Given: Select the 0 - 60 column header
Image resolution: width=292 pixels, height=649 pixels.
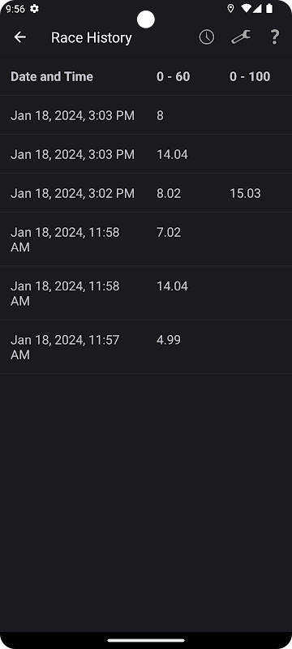Looking at the screenshot, I should point(173,76).
